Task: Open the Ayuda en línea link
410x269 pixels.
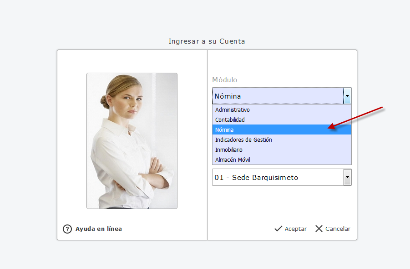Action: pyautogui.click(x=99, y=229)
